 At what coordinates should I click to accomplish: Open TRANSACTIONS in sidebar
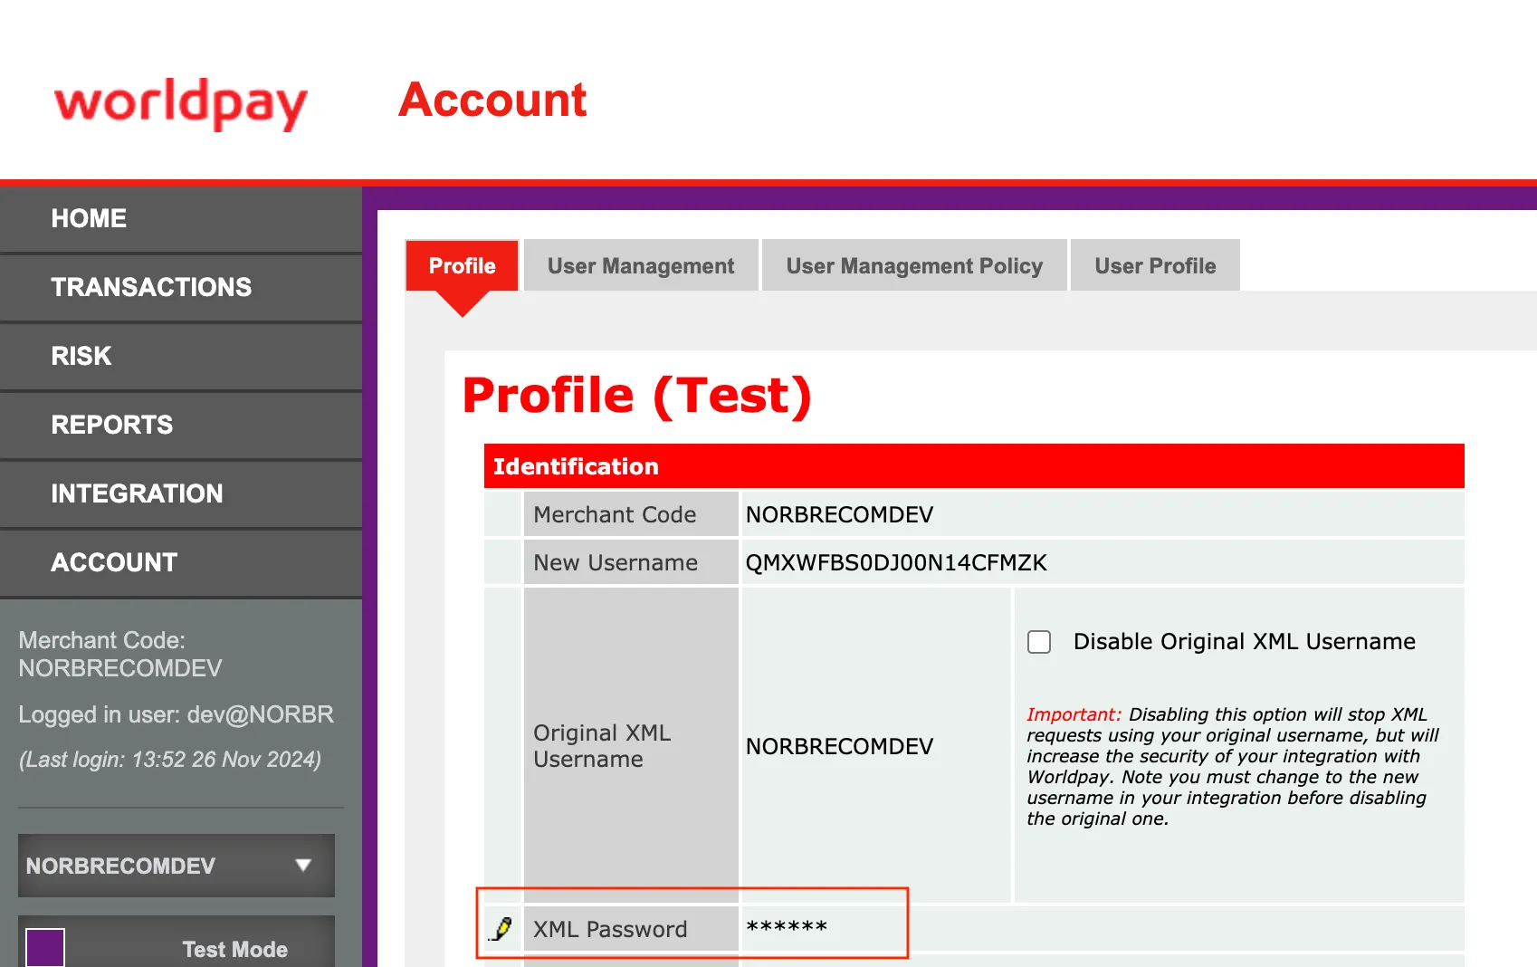(x=181, y=287)
